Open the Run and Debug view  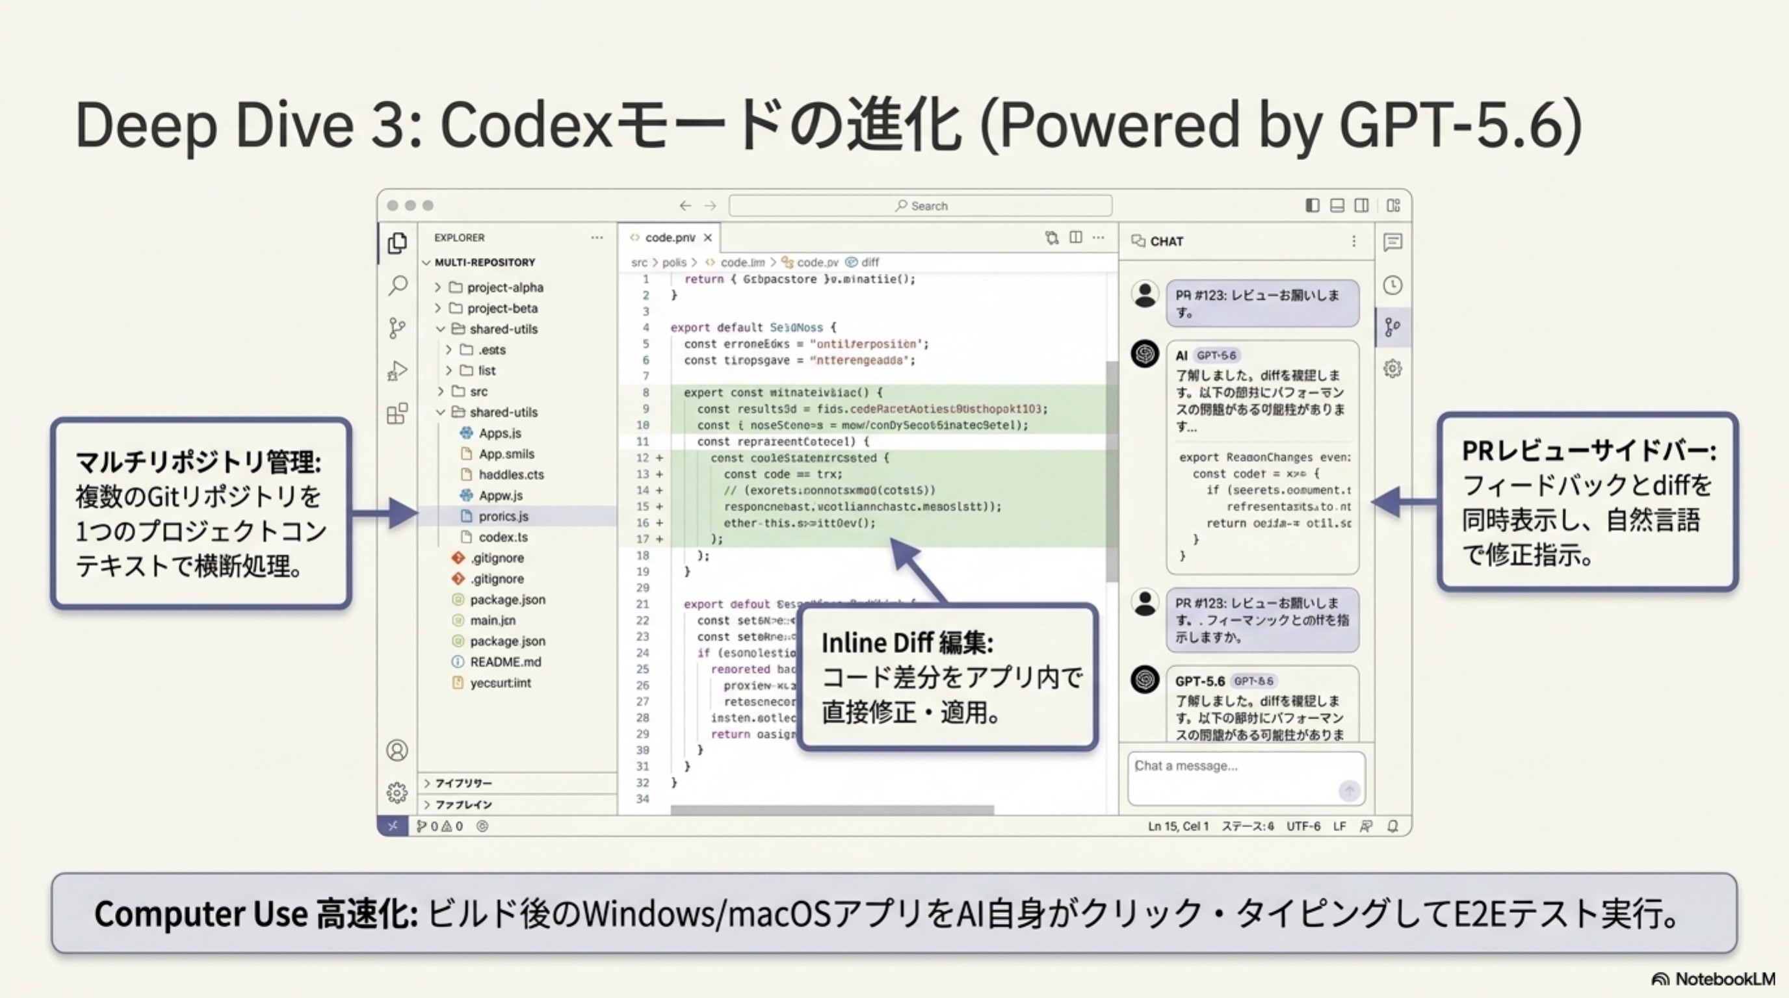397,370
